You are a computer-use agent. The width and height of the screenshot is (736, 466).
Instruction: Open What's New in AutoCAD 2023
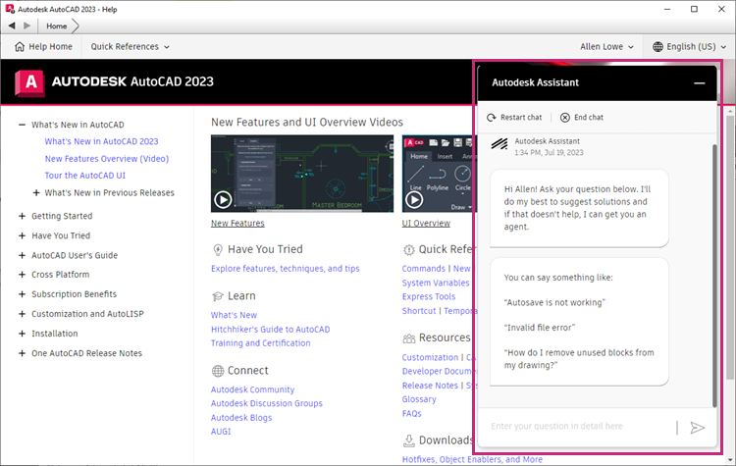pyautogui.click(x=101, y=141)
